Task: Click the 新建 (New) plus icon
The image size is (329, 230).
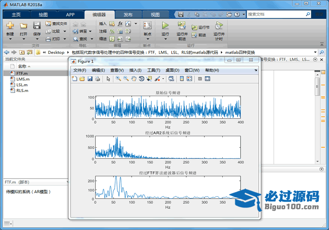Action: (x=10, y=26)
